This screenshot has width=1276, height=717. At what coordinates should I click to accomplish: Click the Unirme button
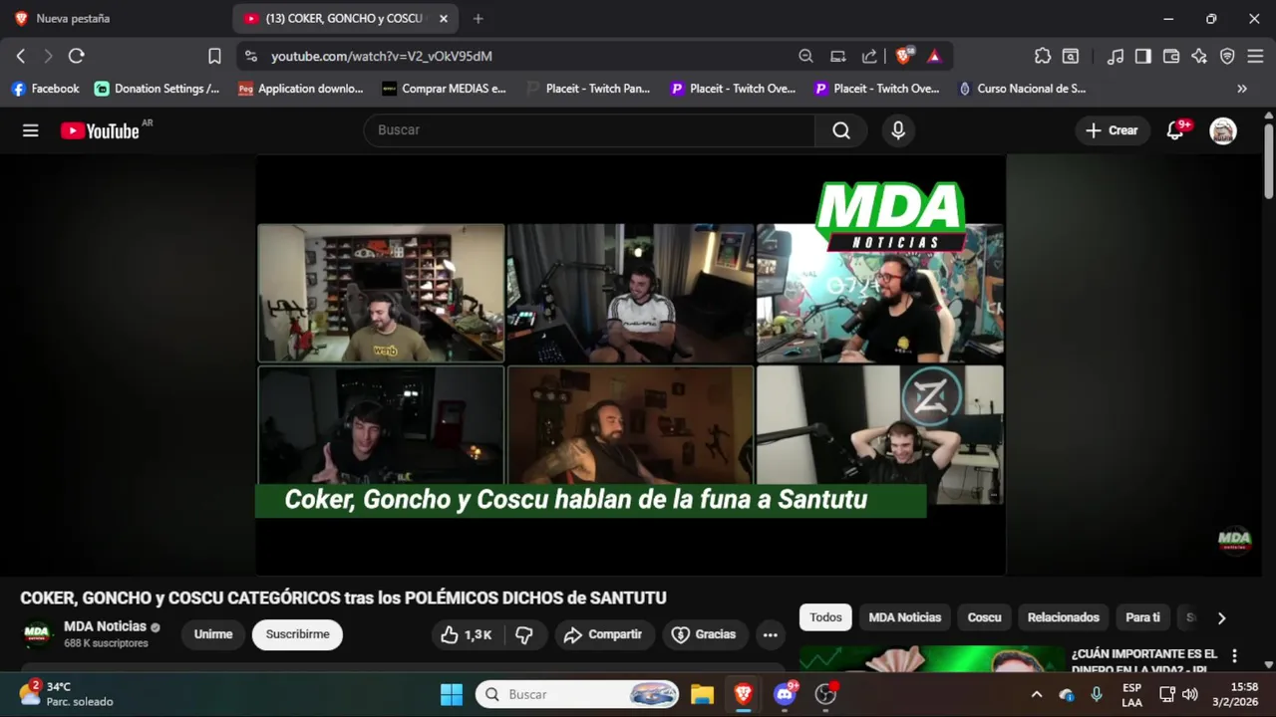[213, 634]
